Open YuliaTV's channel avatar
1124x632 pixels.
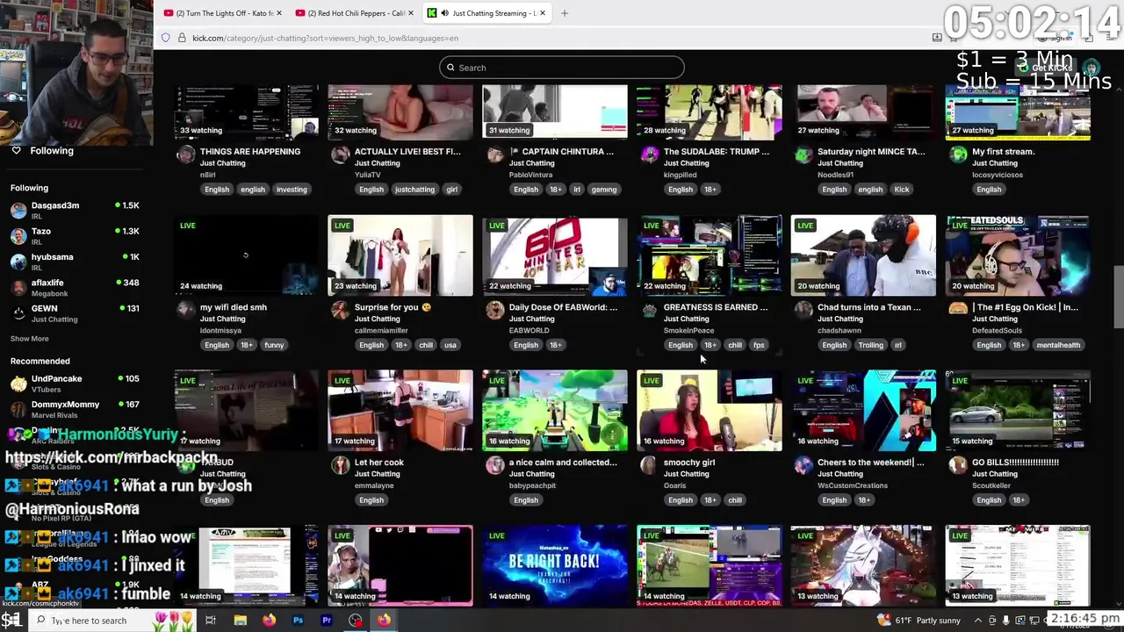pyautogui.click(x=341, y=154)
